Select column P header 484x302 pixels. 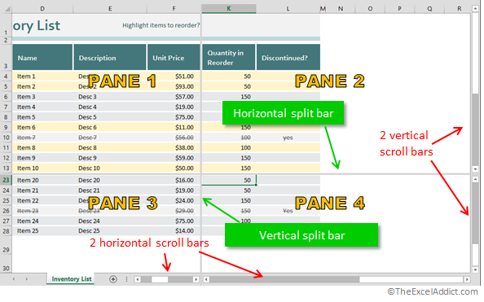(x=399, y=9)
